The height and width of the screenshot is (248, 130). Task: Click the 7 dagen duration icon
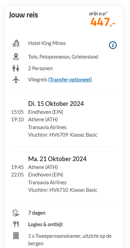click(x=16, y=213)
